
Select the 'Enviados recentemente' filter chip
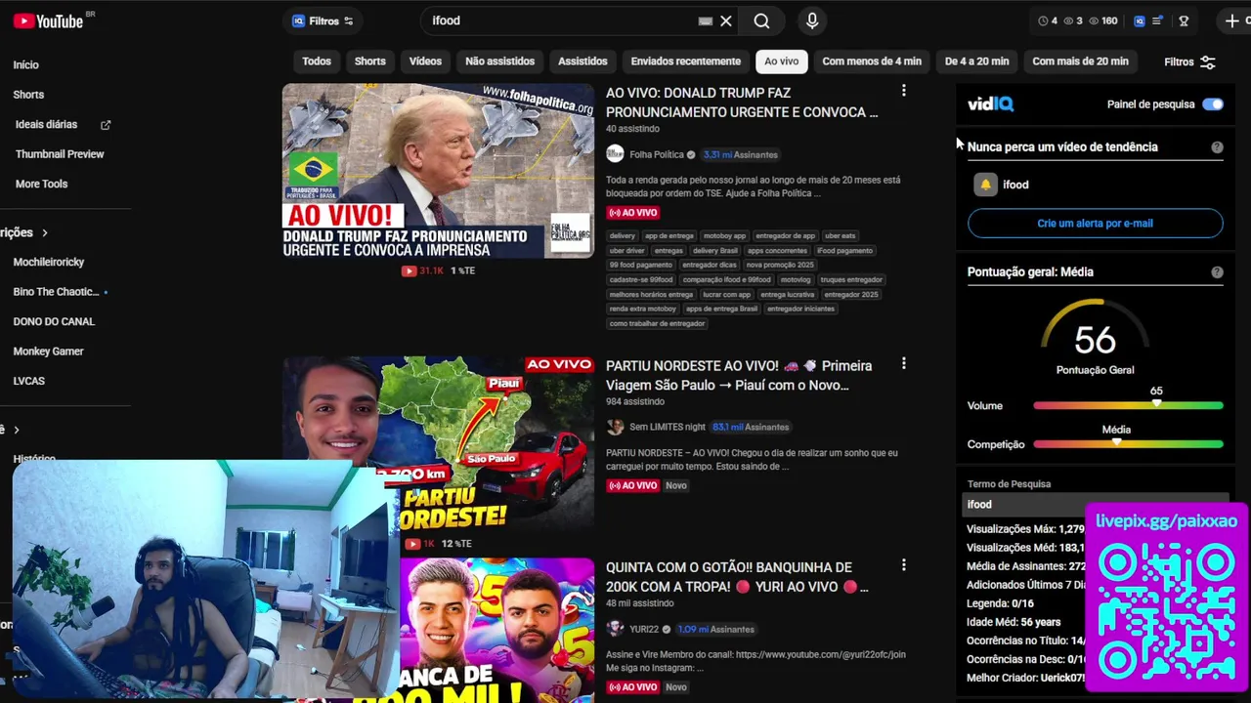[685, 62]
